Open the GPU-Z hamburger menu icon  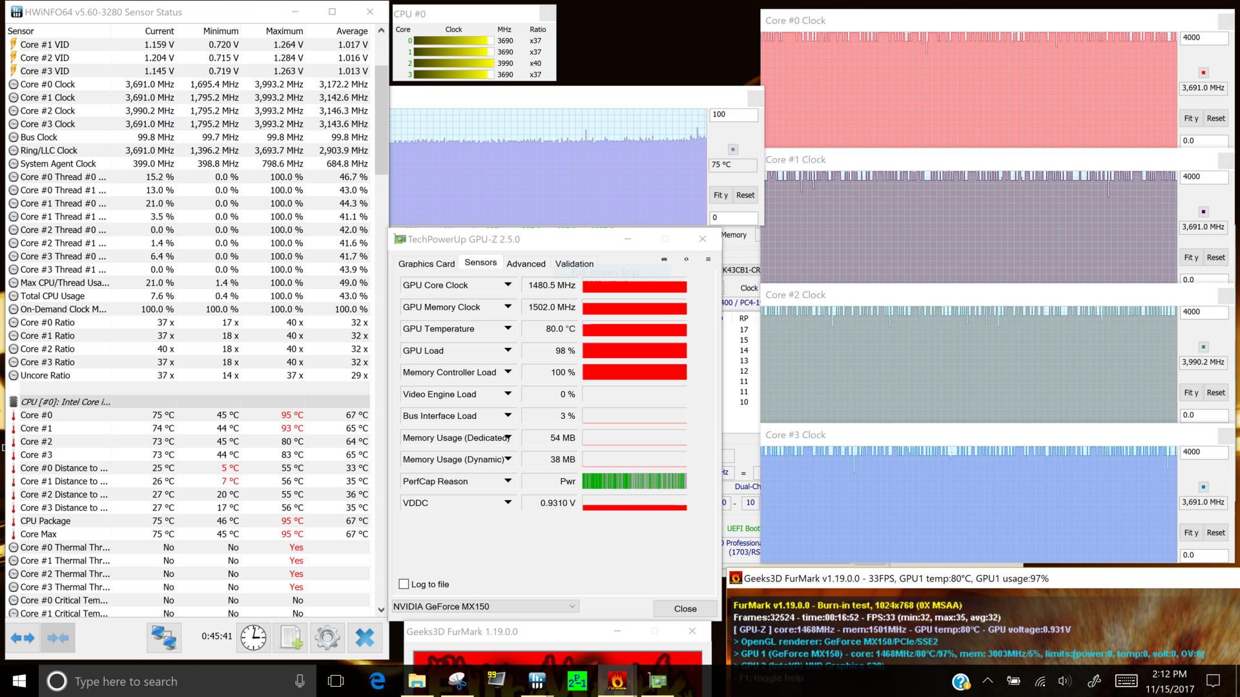coord(708,259)
